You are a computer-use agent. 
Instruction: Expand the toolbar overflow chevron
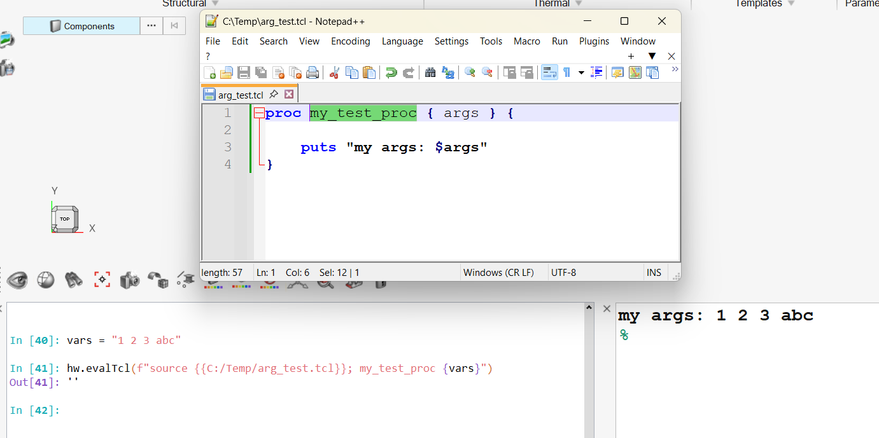(675, 69)
